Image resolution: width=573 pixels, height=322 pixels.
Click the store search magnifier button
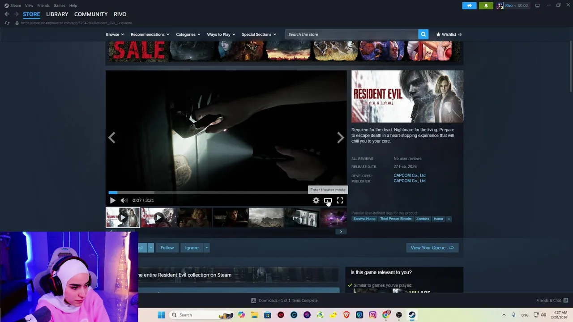tap(423, 34)
